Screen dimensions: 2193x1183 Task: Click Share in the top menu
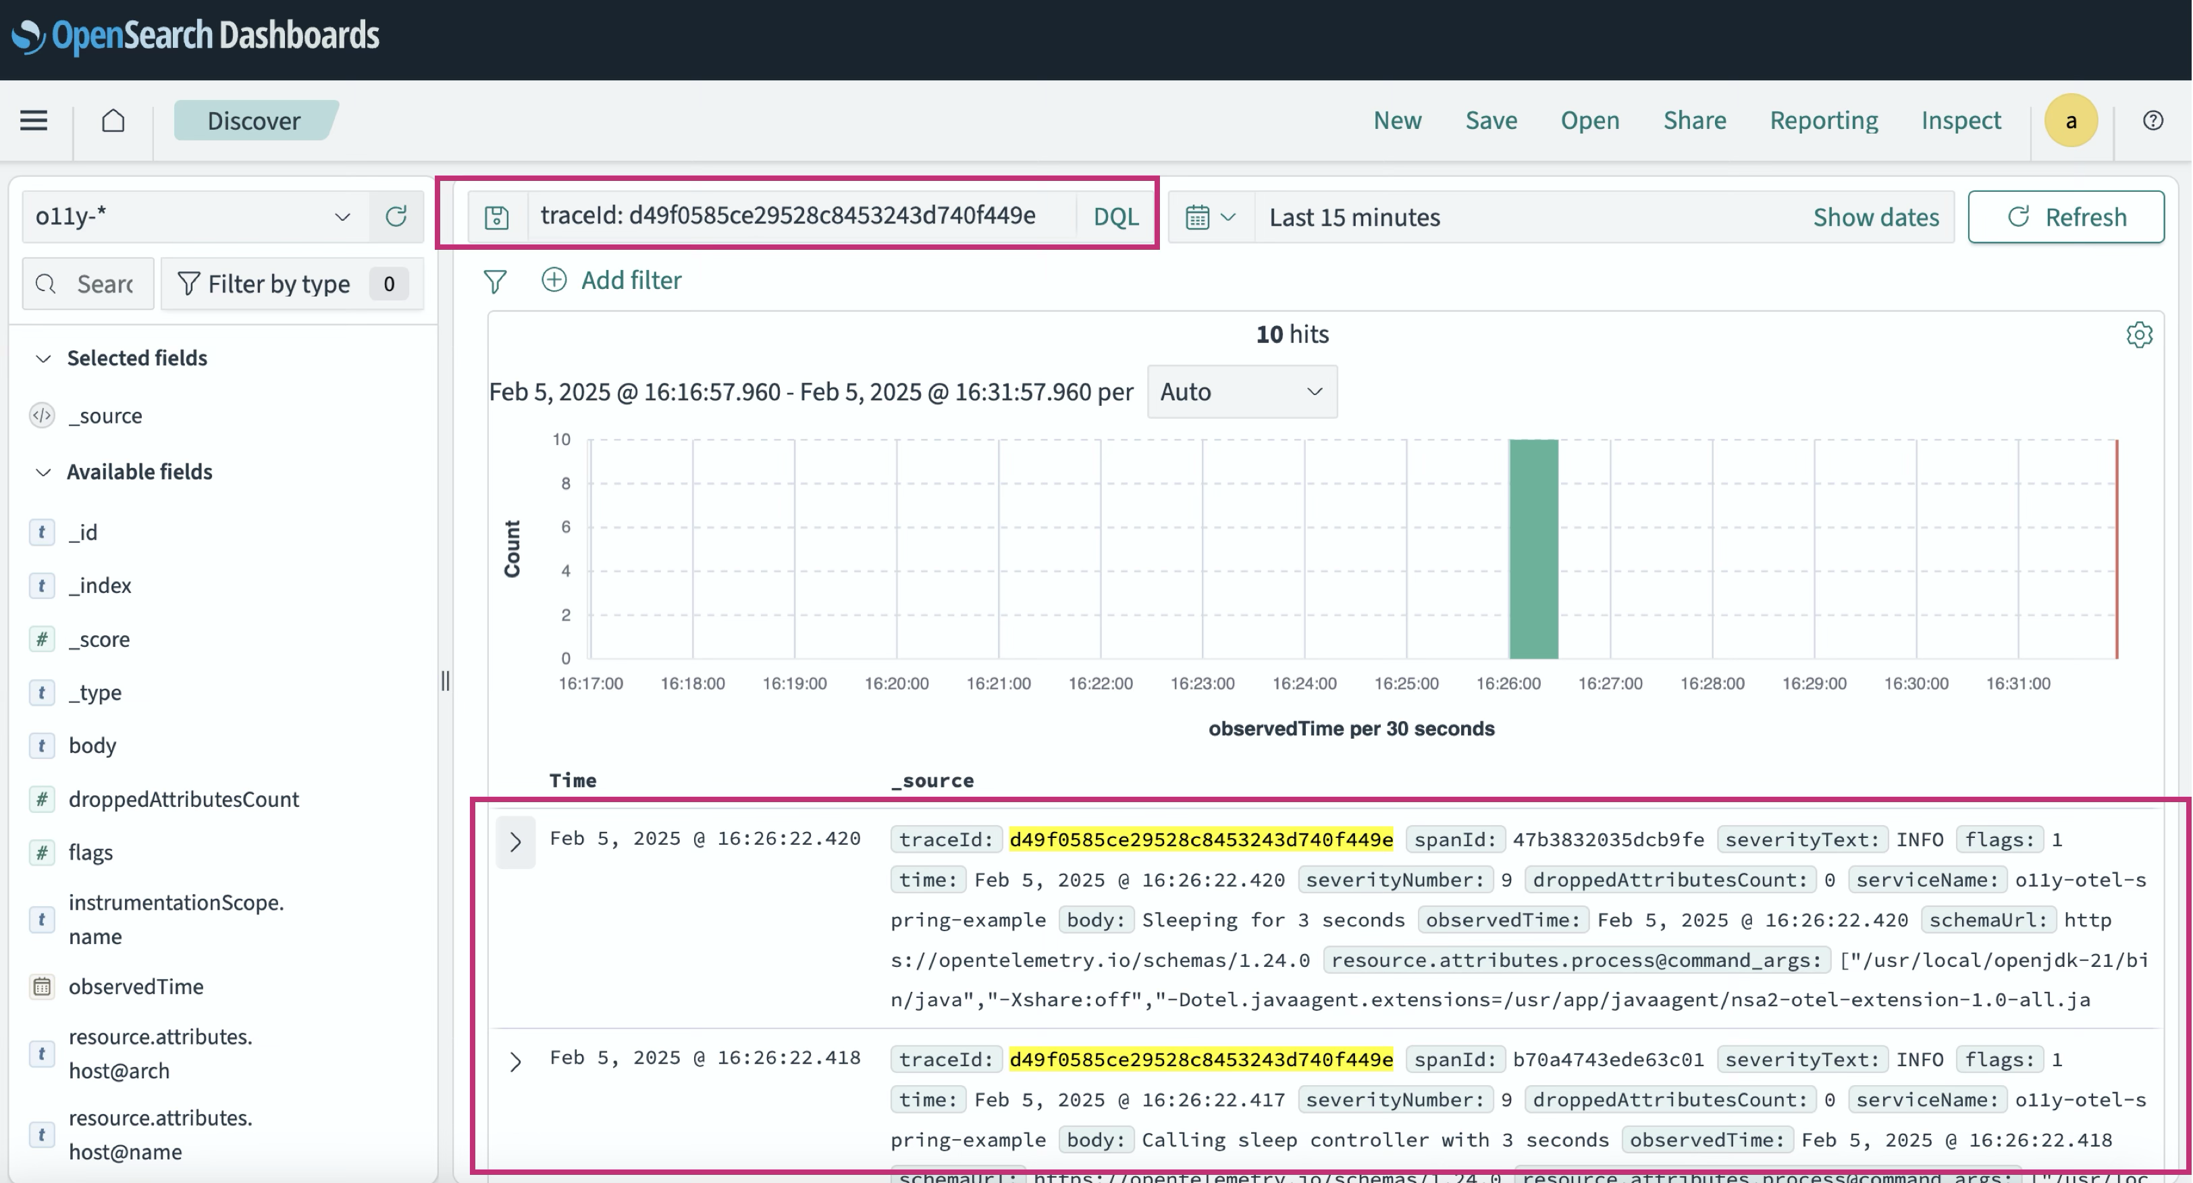coord(1694,120)
